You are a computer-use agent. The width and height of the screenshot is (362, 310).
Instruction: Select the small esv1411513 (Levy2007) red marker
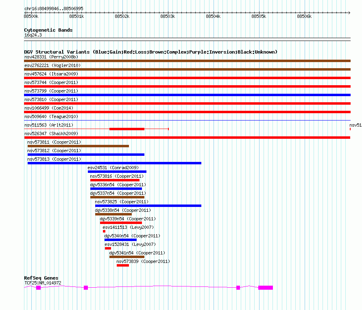tap(104, 231)
